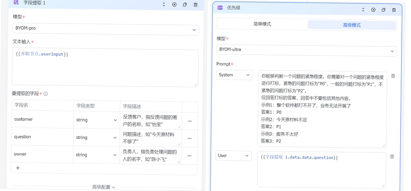
Task: Click the Prompt label
Action: pos(223,64)
